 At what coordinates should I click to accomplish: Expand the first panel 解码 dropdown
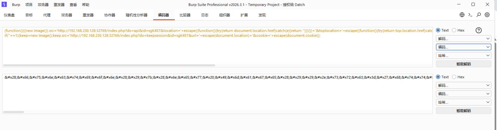[464, 39]
